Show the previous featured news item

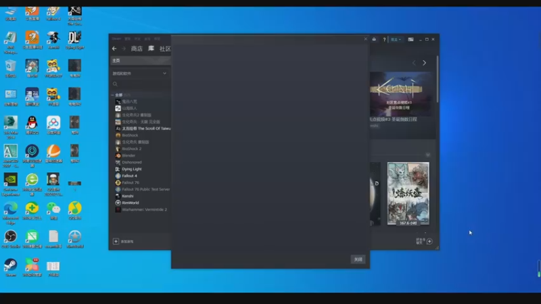pyautogui.click(x=414, y=63)
